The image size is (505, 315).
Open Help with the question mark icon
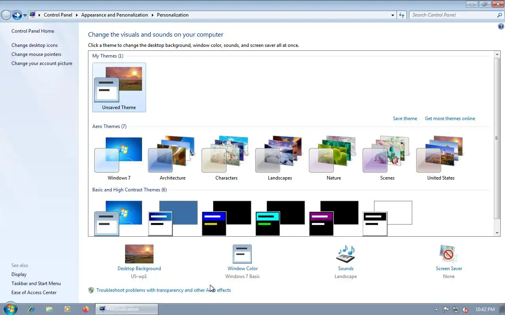coord(501,27)
